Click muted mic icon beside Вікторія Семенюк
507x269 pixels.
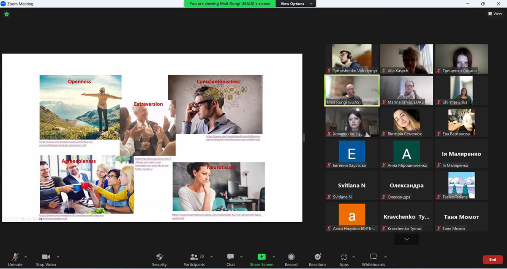(384, 134)
